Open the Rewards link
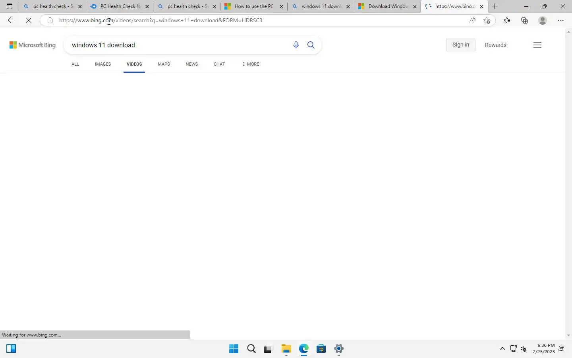Screen dimensions: 572x358 coord(496,45)
